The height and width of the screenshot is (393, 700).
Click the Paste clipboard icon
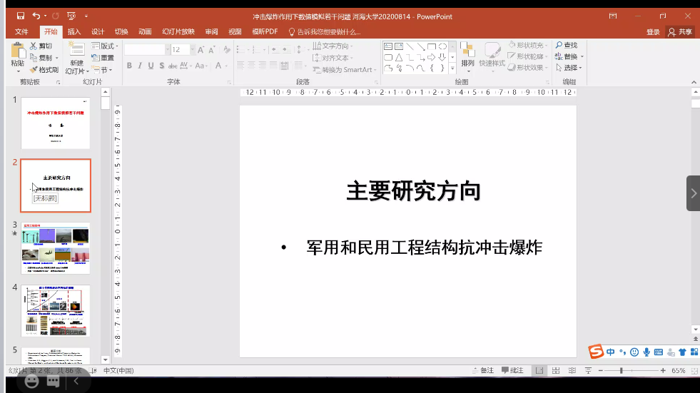(18, 53)
